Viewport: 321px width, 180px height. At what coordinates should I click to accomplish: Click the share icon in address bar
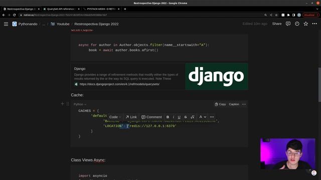(x=271, y=15)
